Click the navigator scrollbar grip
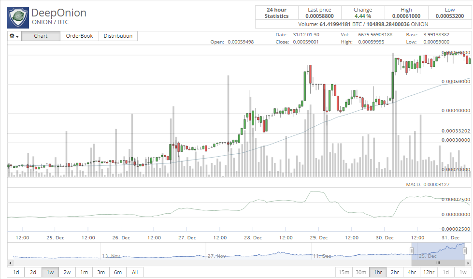 [438, 263]
